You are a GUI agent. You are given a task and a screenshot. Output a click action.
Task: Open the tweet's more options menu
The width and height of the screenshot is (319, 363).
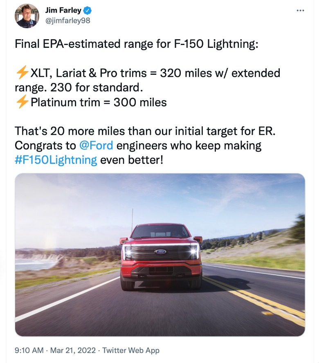point(301,10)
